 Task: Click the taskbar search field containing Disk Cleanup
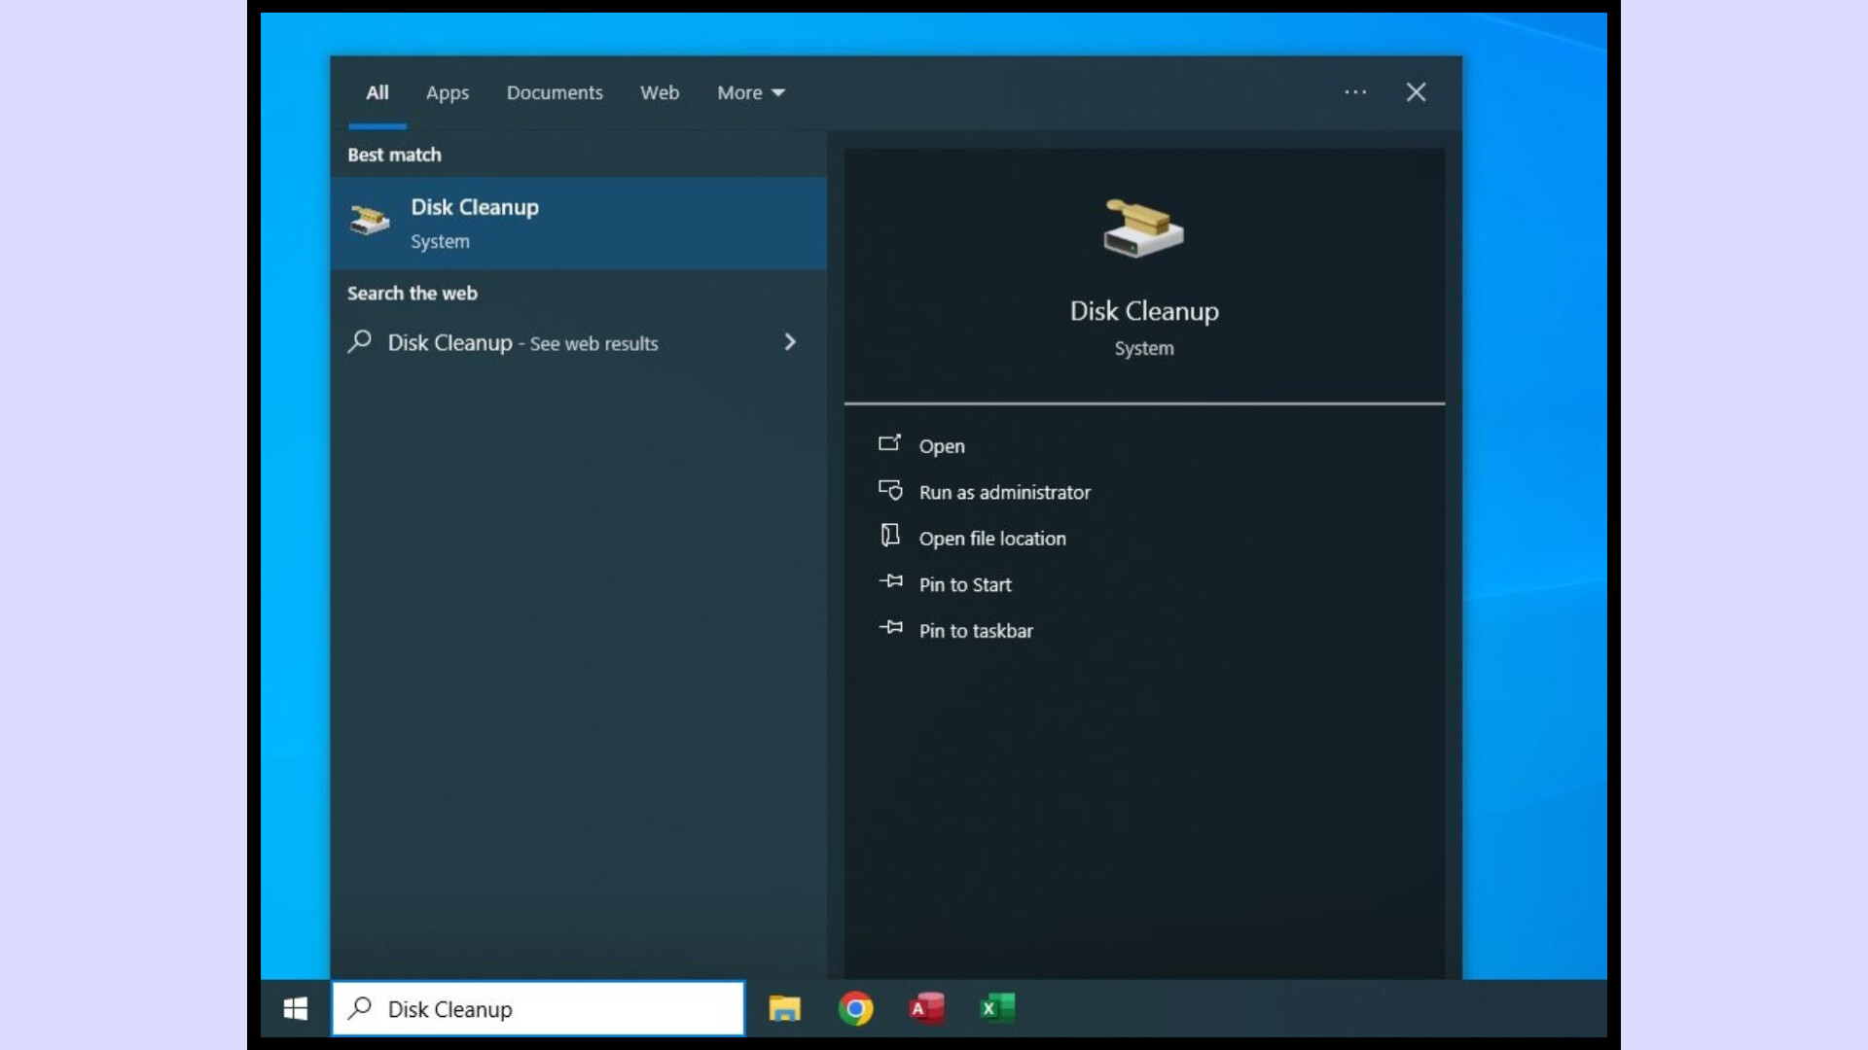coord(539,1008)
